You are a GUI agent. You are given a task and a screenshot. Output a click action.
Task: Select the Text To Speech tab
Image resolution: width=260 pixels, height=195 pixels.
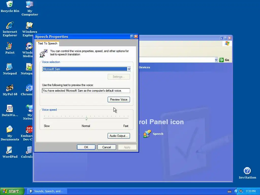[47, 43]
